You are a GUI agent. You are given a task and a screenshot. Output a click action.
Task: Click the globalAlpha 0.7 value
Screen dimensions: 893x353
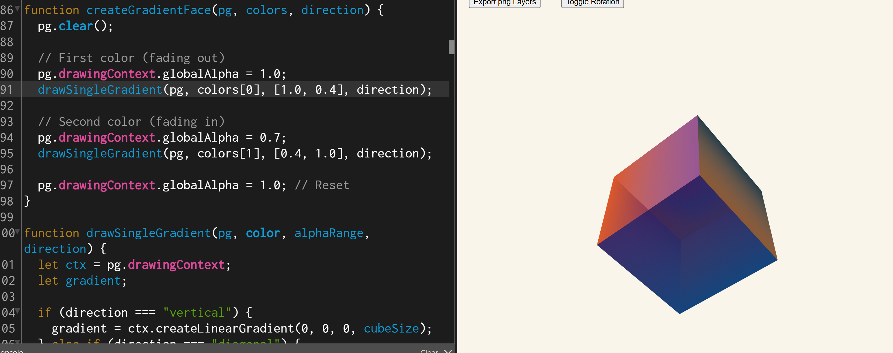[269, 137]
